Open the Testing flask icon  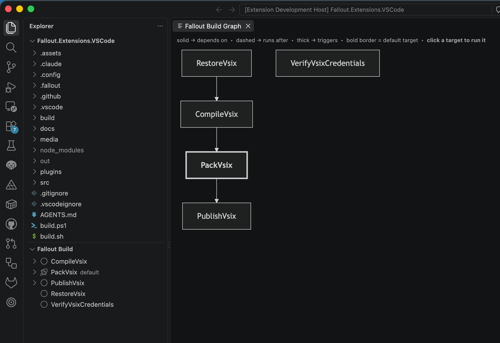click(x=11, y=145)
